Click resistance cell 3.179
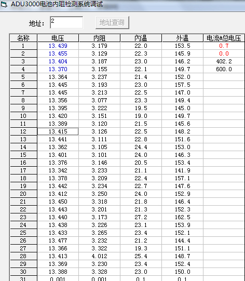Image resolution: width=245 pixels, height=281 pixels. pos(99,46)
